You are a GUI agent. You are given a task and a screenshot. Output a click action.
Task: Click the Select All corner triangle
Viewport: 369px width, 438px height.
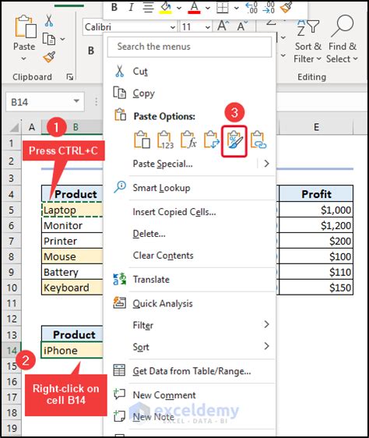[13, 127]
